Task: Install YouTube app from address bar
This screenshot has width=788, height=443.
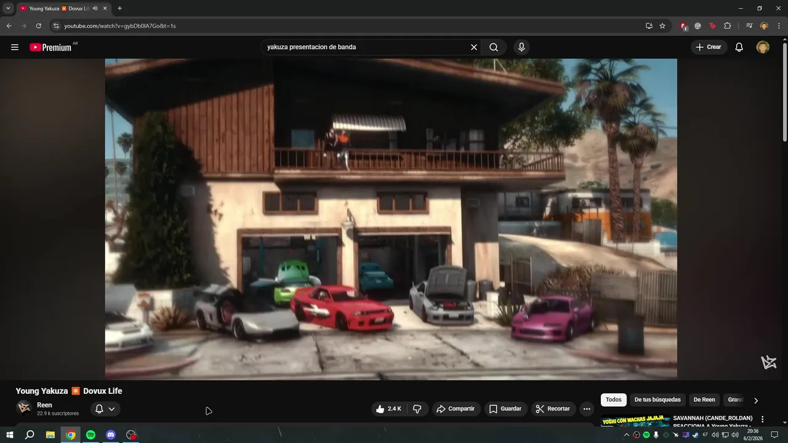Action: click(x=649, y=26)
